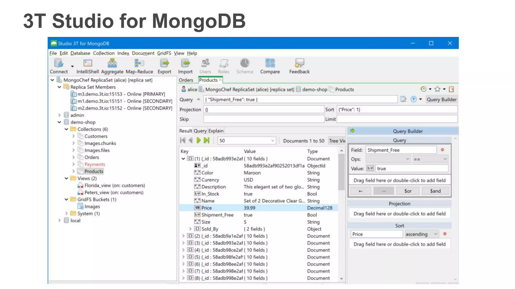515x289 pixels.
Task: Collapse document (1) in results
Action: (183, 159)
